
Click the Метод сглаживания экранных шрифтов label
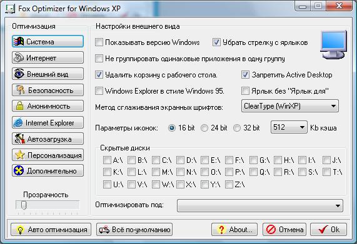click(x=159, y=107)
